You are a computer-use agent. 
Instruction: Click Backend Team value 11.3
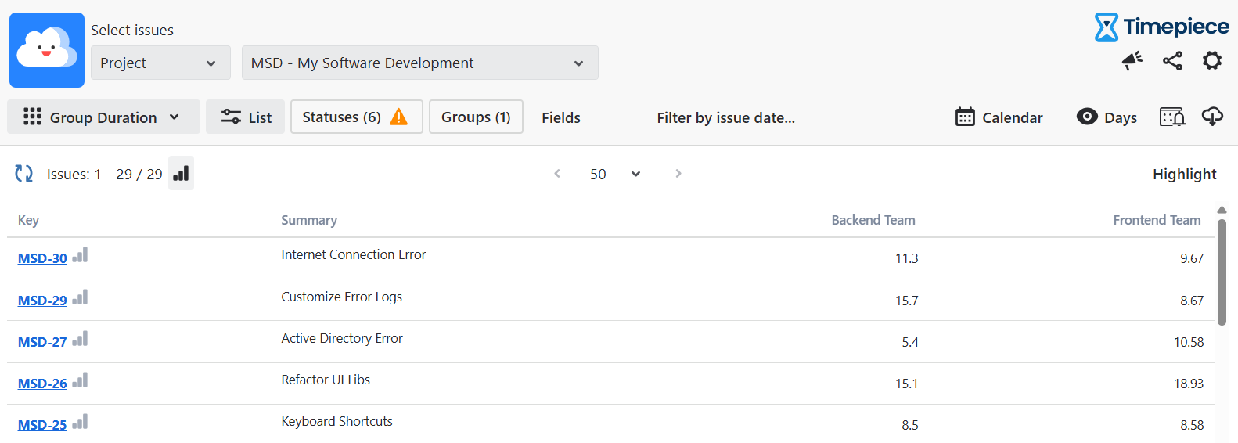pyautogui.click(x=907, y=258)
